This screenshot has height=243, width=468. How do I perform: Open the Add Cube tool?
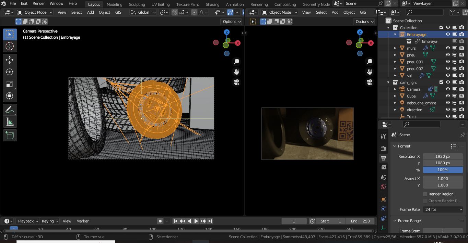pos(10,135)
